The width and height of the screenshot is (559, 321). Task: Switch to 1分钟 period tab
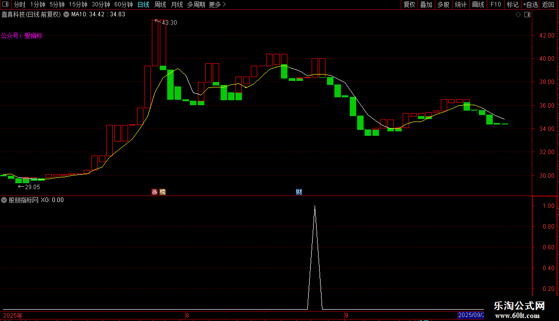click(x=38, y=4)
